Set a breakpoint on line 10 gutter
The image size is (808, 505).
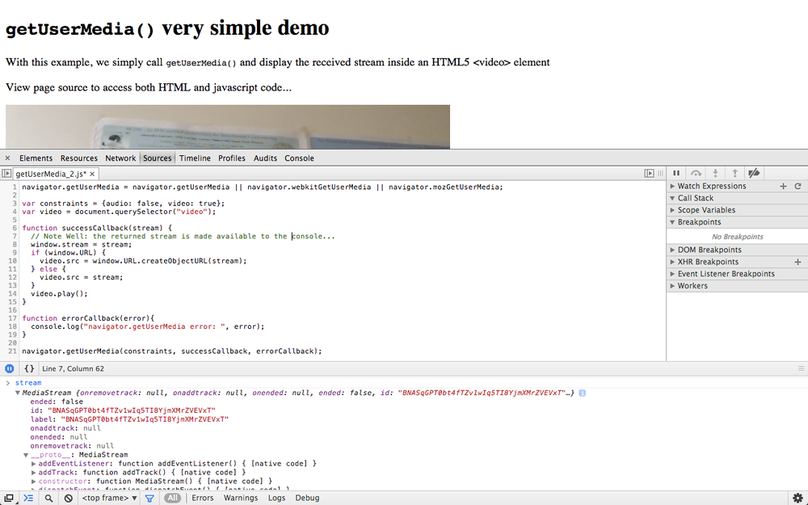[14, 260]
